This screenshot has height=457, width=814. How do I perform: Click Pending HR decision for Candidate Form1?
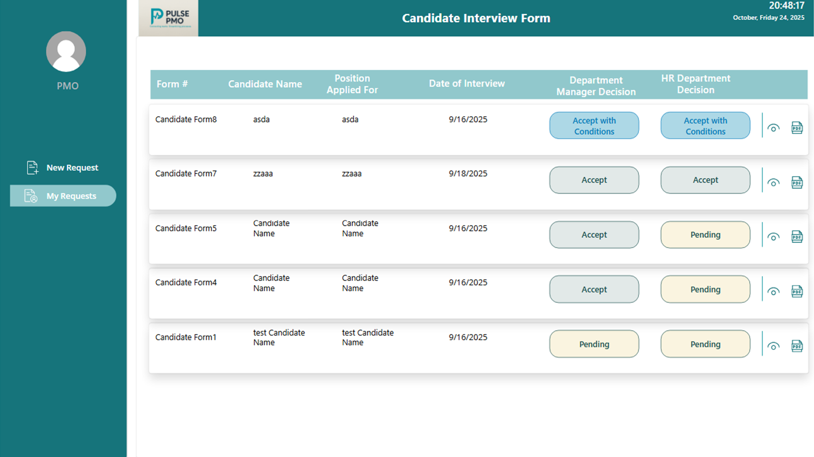pos(705,344)
